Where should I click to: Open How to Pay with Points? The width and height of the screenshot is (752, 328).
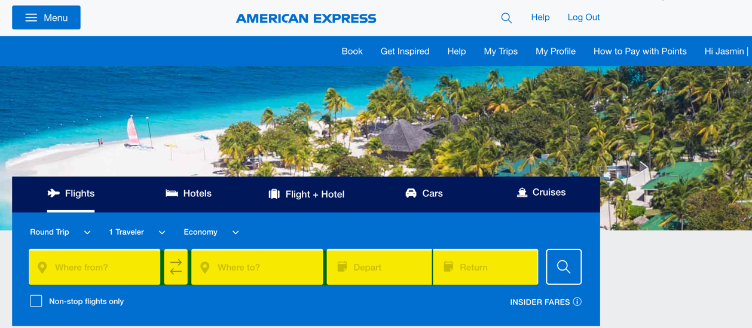(640, 51)
